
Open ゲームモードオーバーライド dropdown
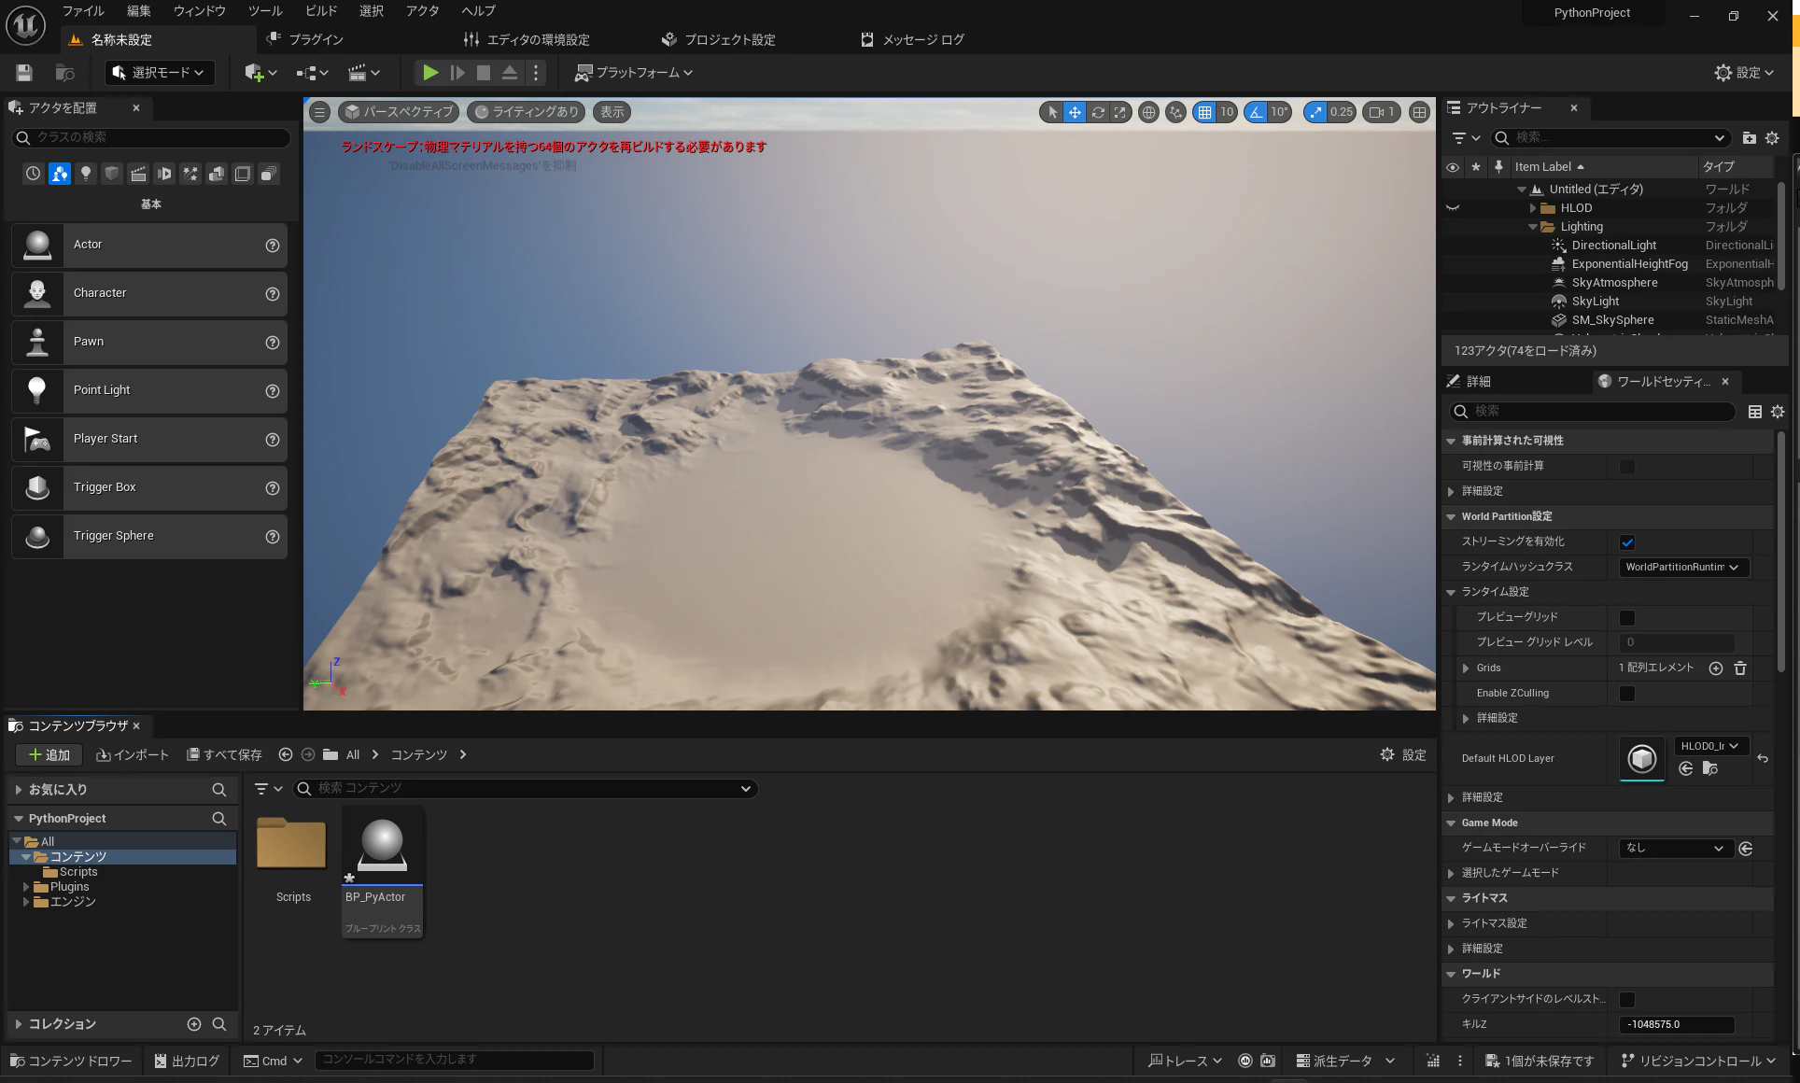(x=1677, y=848)
